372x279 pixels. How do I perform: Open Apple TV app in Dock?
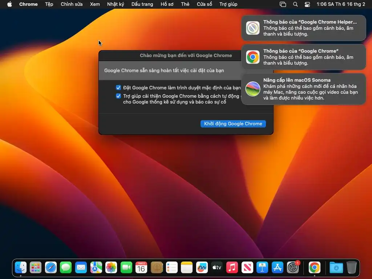click(217, 268)
